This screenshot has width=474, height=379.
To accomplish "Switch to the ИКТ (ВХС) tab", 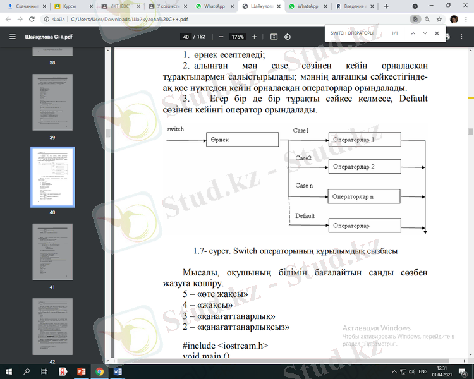I will tap(120, 6).
